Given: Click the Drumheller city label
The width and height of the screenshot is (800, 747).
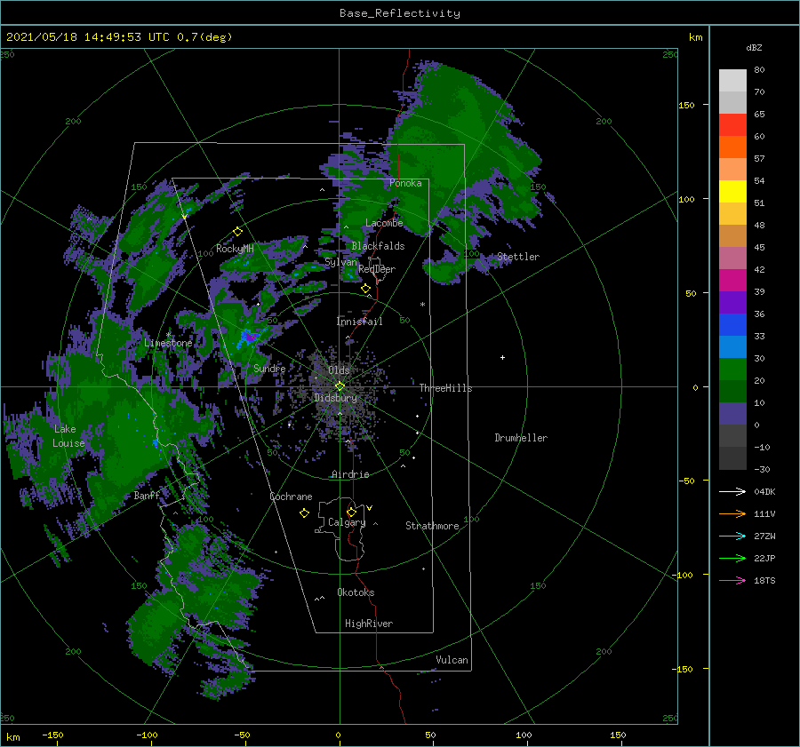Looking at the screenshot, I should [521, 438].
